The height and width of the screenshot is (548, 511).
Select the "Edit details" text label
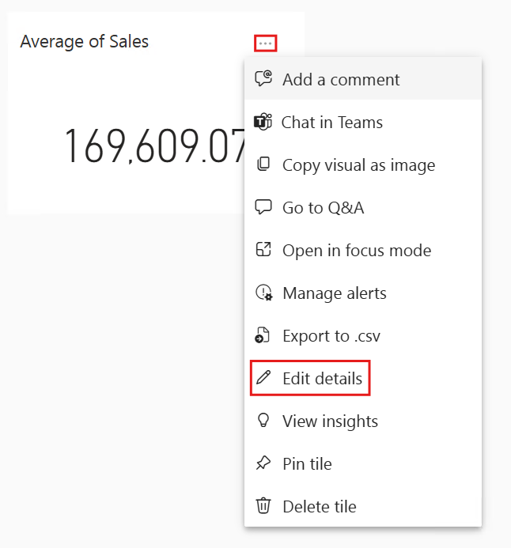click(322, 378)
